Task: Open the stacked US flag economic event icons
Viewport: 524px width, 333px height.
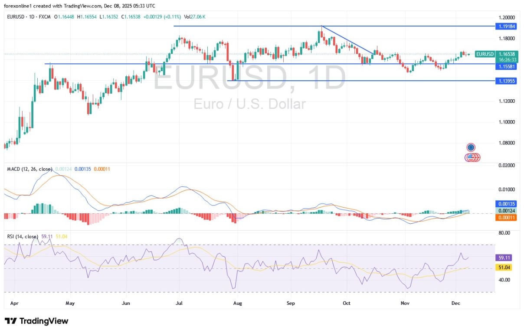Action: pos(472,157)
